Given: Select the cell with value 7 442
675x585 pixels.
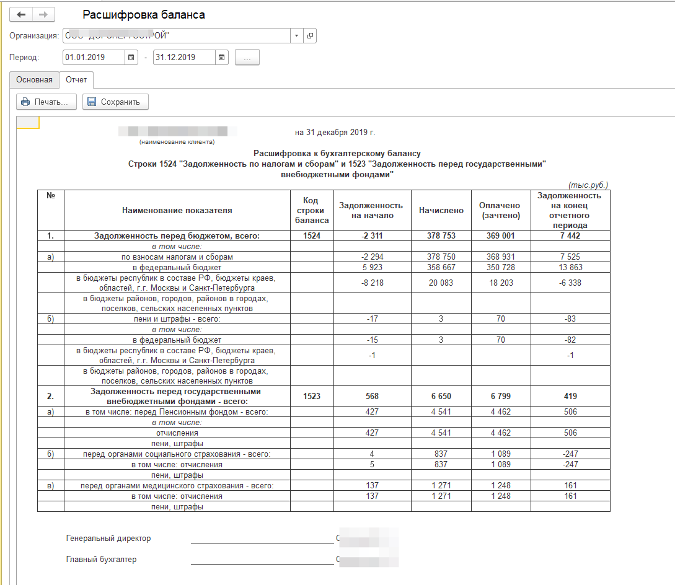Looking at the screenshot, I should click(570, 235).
